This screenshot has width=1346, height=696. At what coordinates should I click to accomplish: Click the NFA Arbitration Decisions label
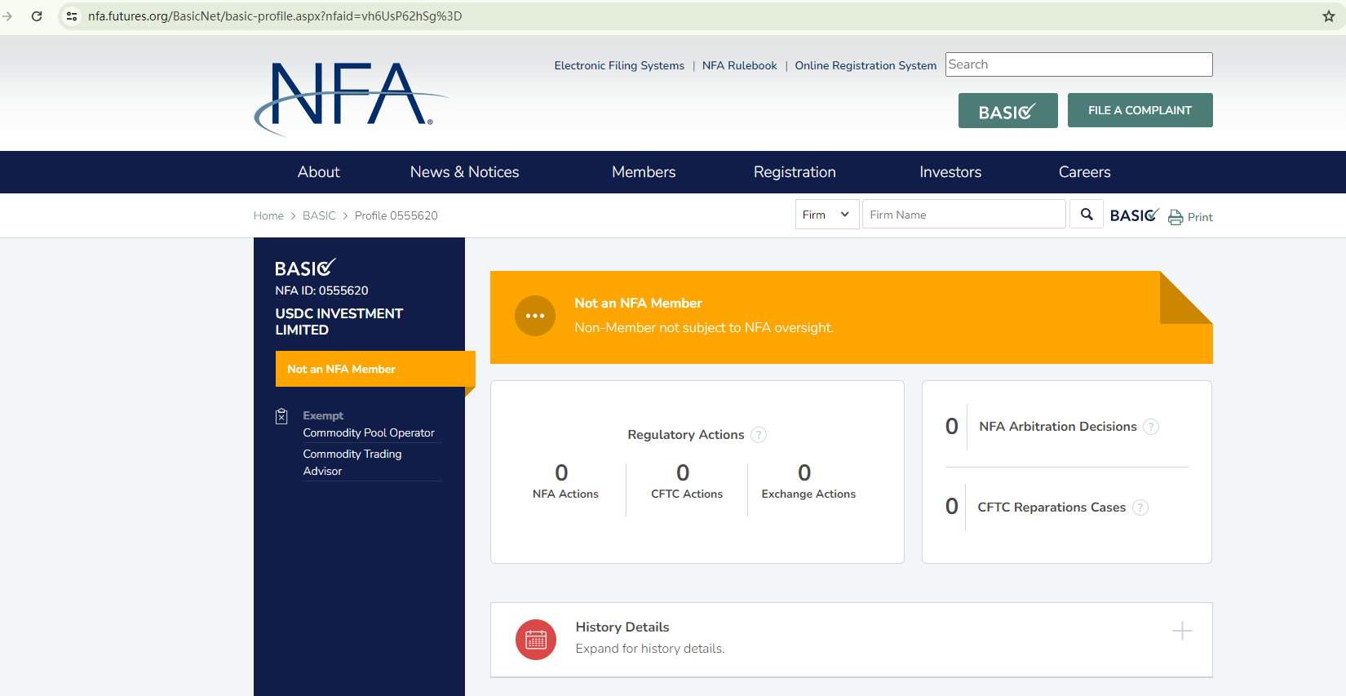click(x=1058, y=427)
